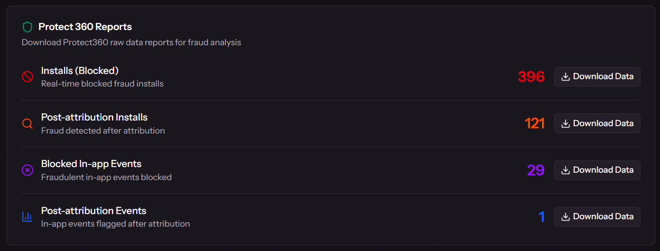Download Blocked In-app Events data report
Viewport: 660px width, 251px height.
click(597, 170)
